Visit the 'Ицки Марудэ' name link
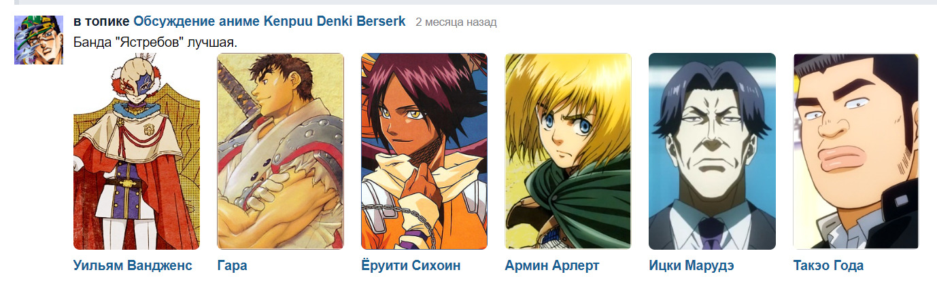 coord(692,265)
